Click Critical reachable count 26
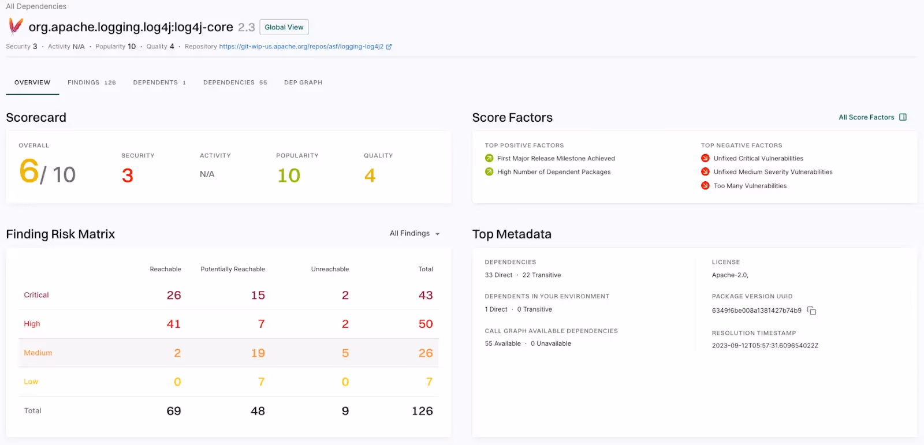The height and width of the screenshot is (445, 924). pos(174,295)
